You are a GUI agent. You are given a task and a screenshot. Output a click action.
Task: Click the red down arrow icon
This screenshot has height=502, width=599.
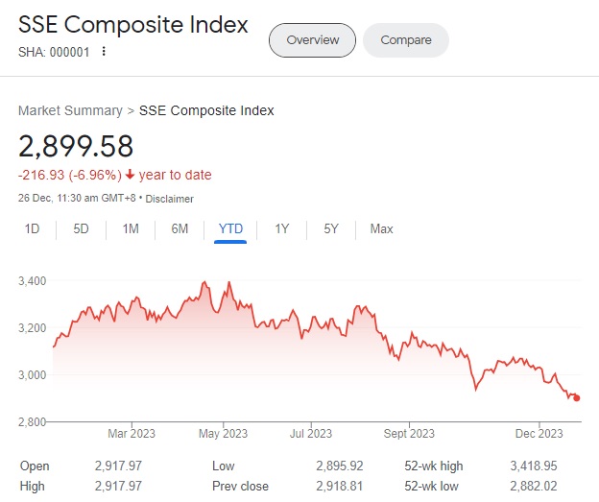click(131, 175)
